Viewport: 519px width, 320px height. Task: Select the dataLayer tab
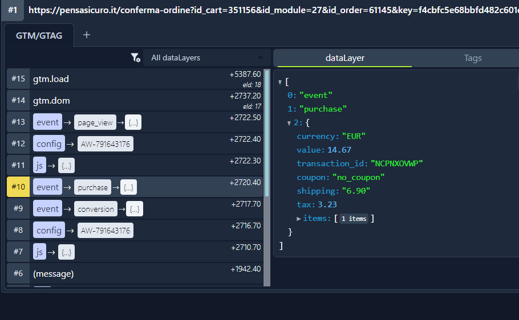tap(344, 58)
